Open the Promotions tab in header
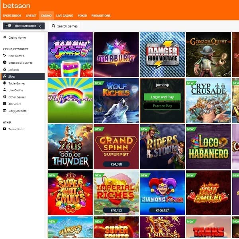Viewport: 239px width, 239px height. coord(101,16)
